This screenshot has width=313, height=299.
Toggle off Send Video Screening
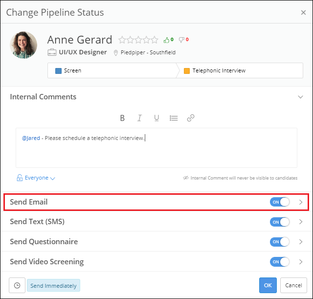click(280, 262)
